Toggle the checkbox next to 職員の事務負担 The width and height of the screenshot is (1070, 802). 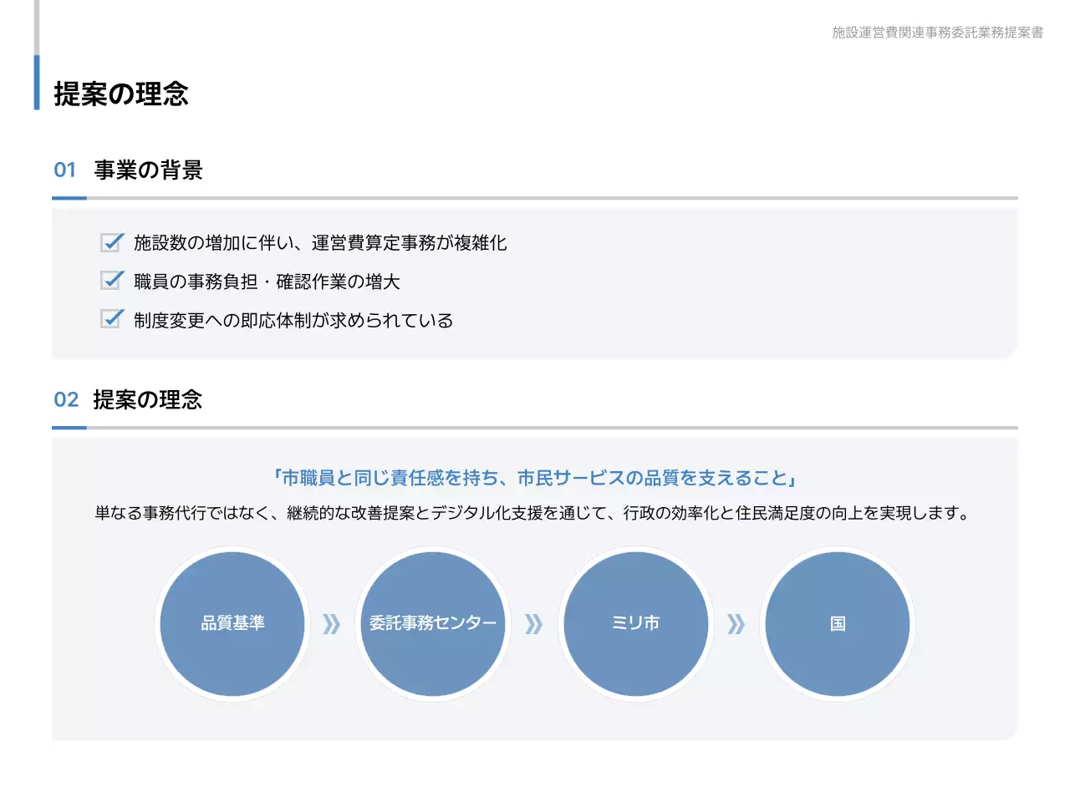click(x=112, y=281)
